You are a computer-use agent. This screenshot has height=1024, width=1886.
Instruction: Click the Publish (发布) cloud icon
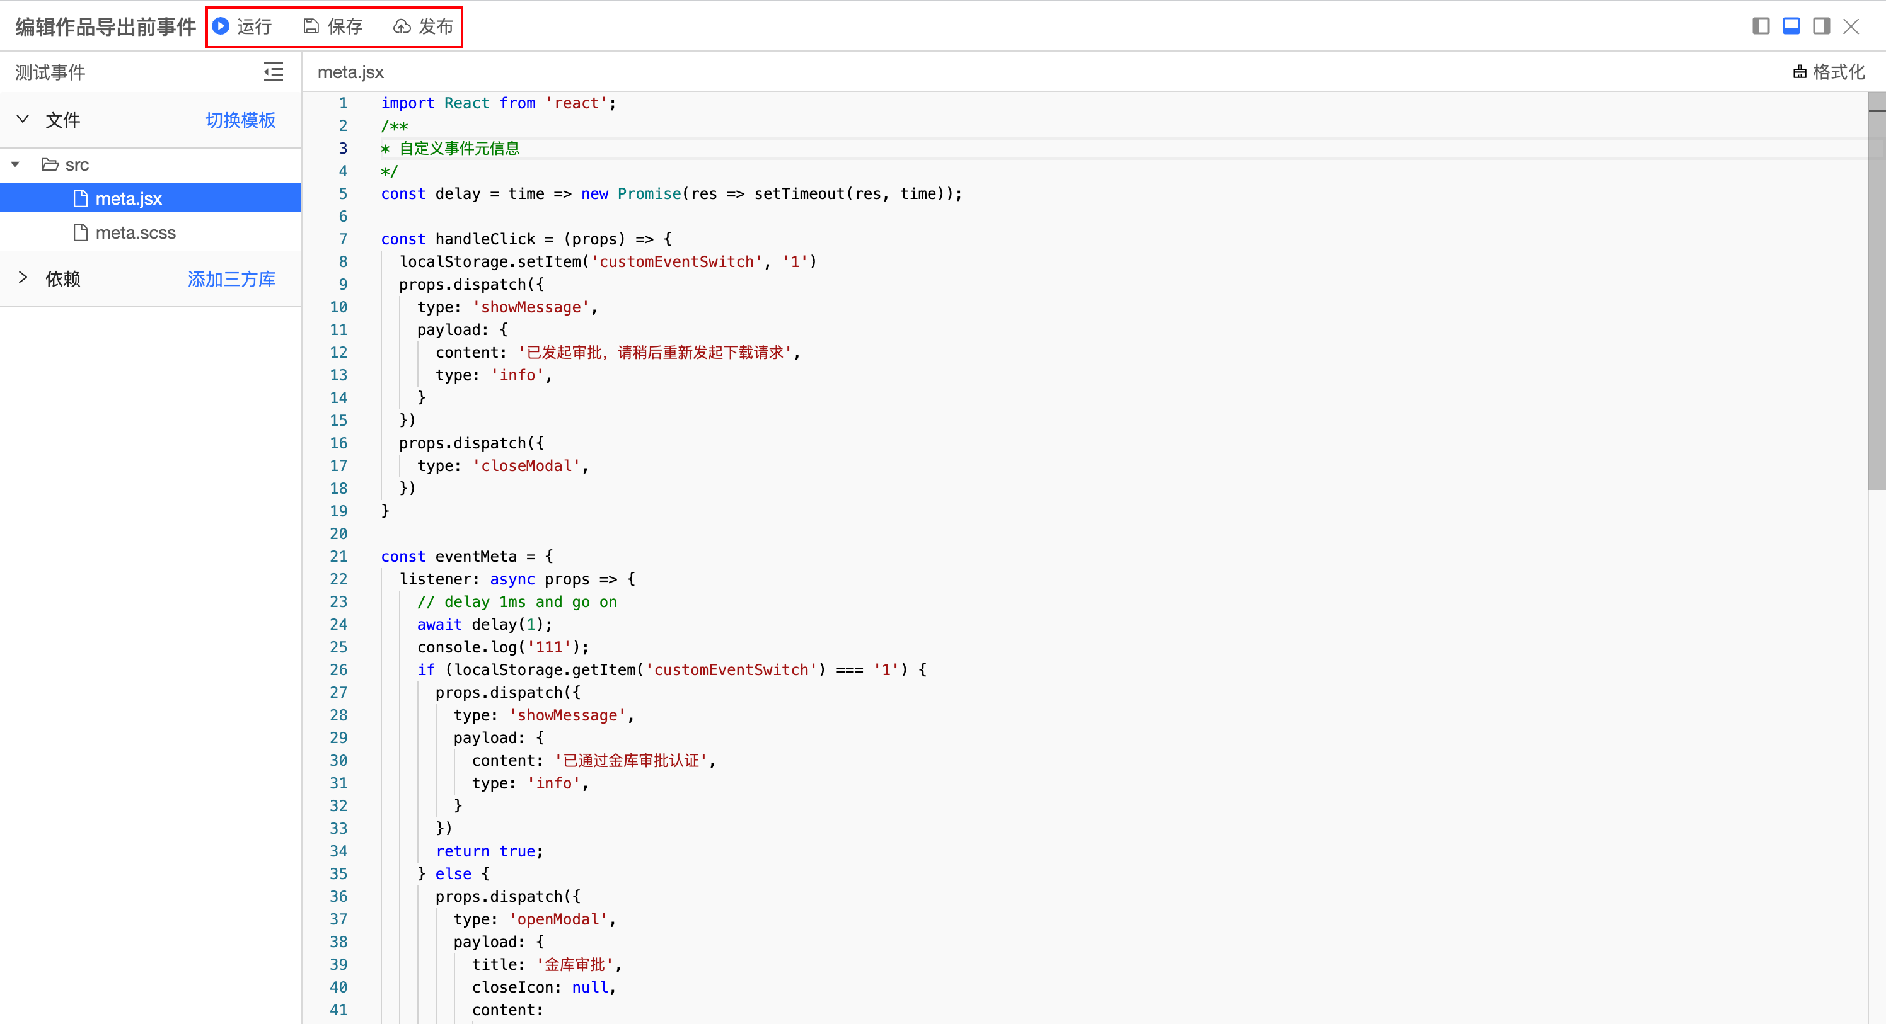coord(401,26)
